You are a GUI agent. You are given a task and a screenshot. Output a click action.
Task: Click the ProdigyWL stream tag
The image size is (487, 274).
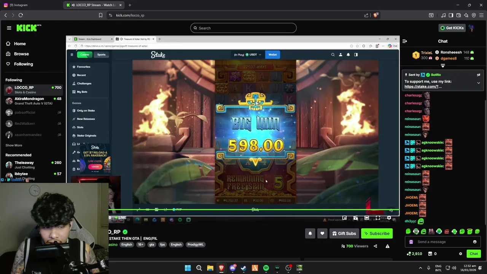(195, 245)
